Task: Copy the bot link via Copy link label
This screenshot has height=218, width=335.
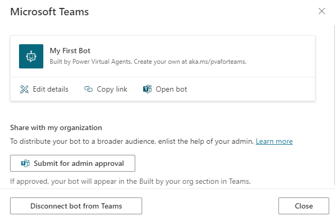Action: pos(112,89)
